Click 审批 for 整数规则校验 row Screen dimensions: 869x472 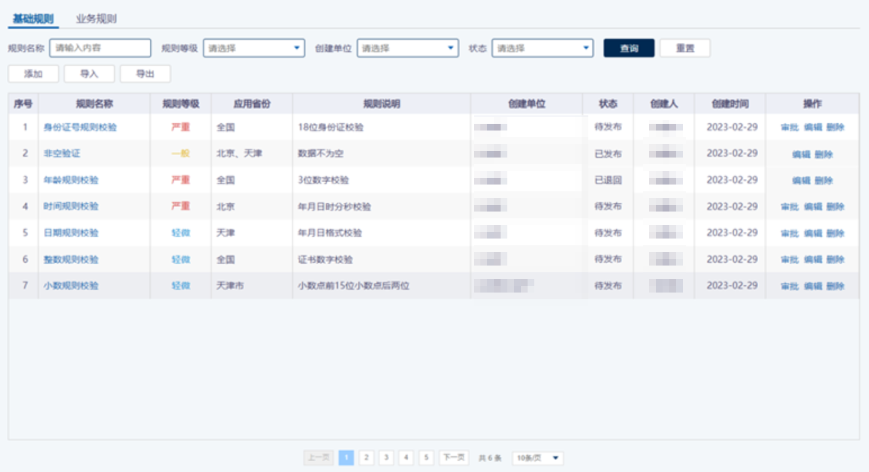tap(790, 259)
